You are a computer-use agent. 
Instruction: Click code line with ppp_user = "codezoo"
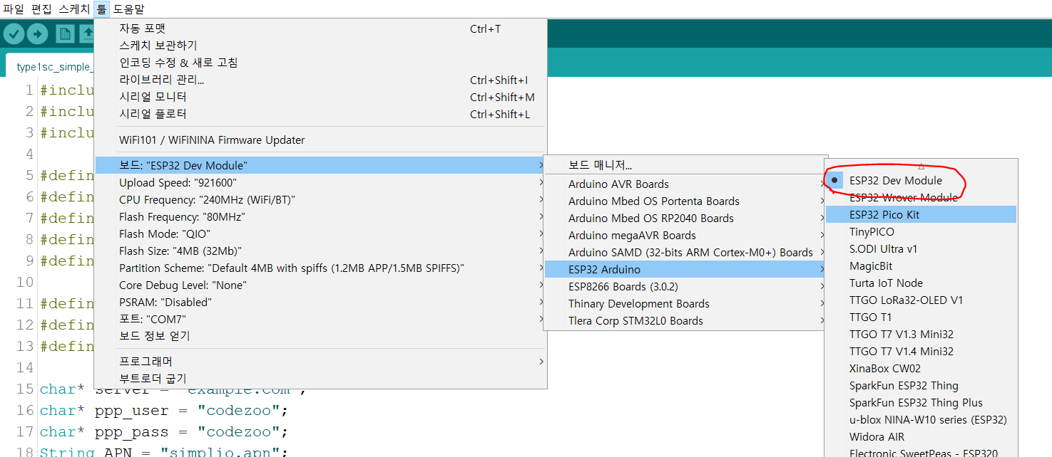(x=164, y=411)
